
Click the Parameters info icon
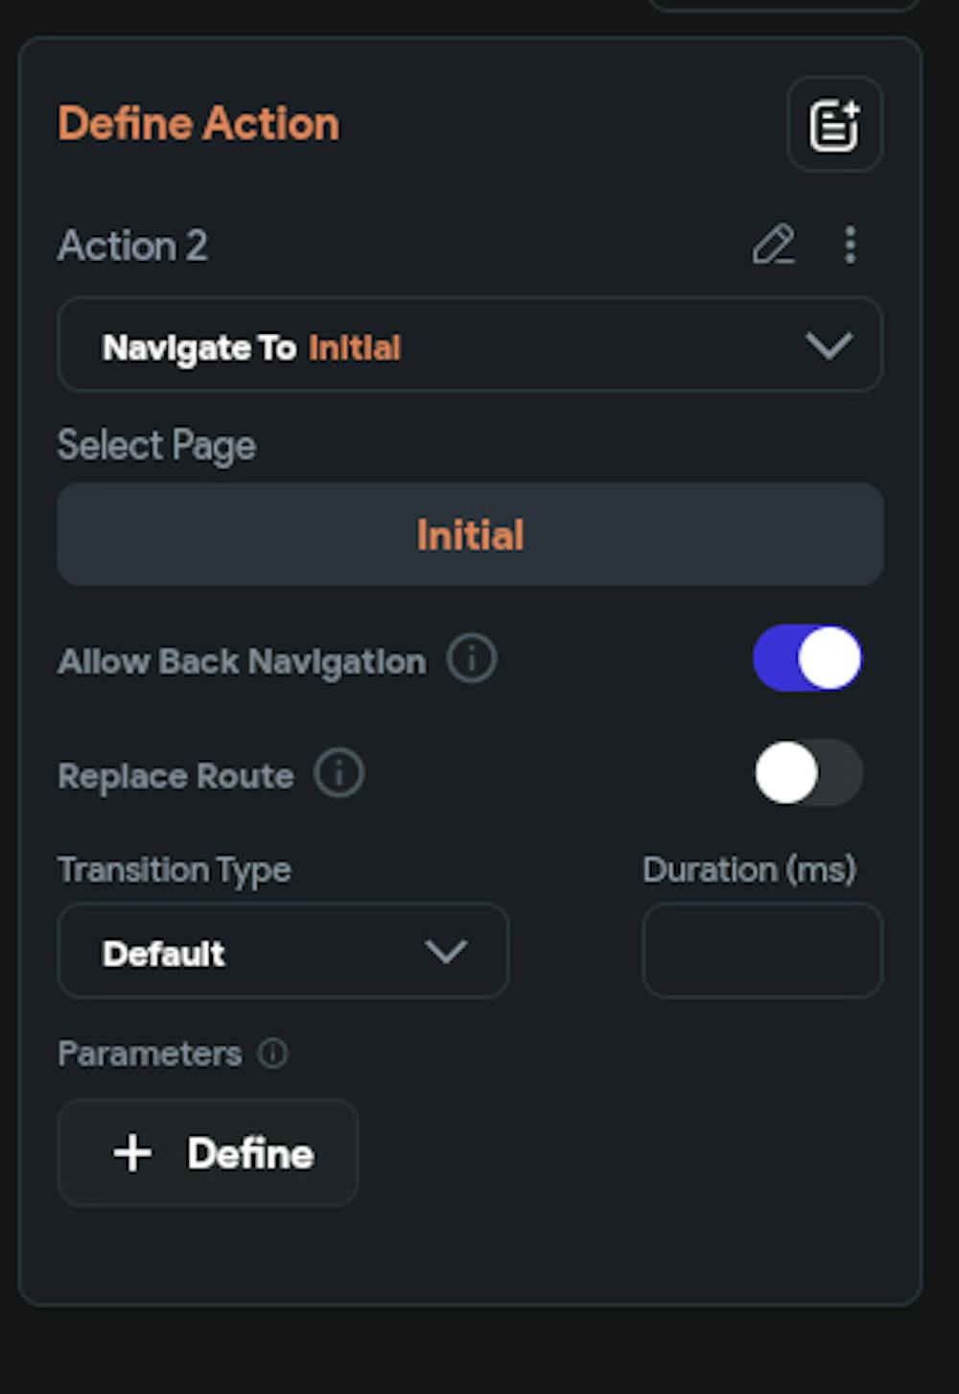(273, 1053)
